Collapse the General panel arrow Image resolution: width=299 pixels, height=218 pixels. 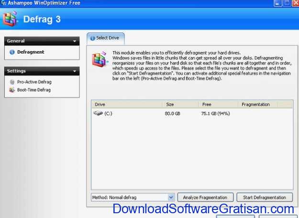pos(75,41)
